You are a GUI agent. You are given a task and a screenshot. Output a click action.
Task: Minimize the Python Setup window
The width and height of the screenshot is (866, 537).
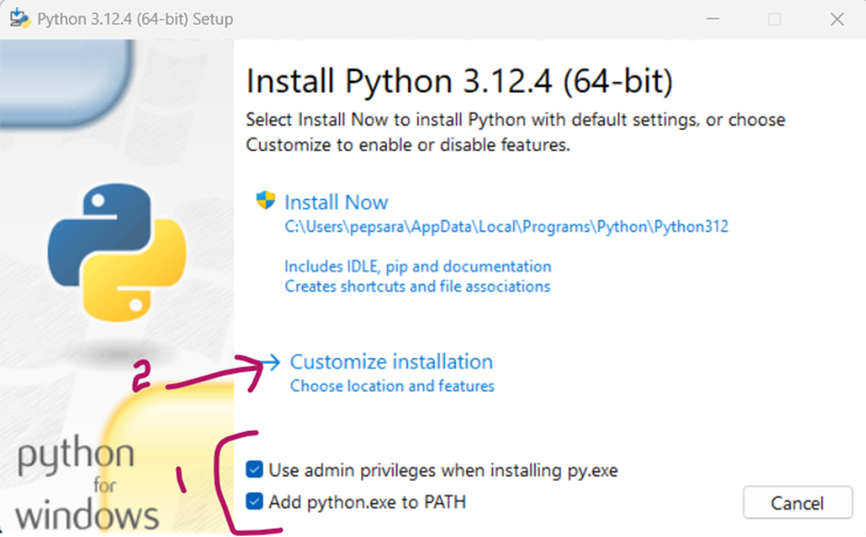(712, 18)
